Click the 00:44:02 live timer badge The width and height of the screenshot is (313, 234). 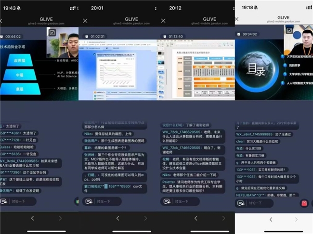pos(13,37)
